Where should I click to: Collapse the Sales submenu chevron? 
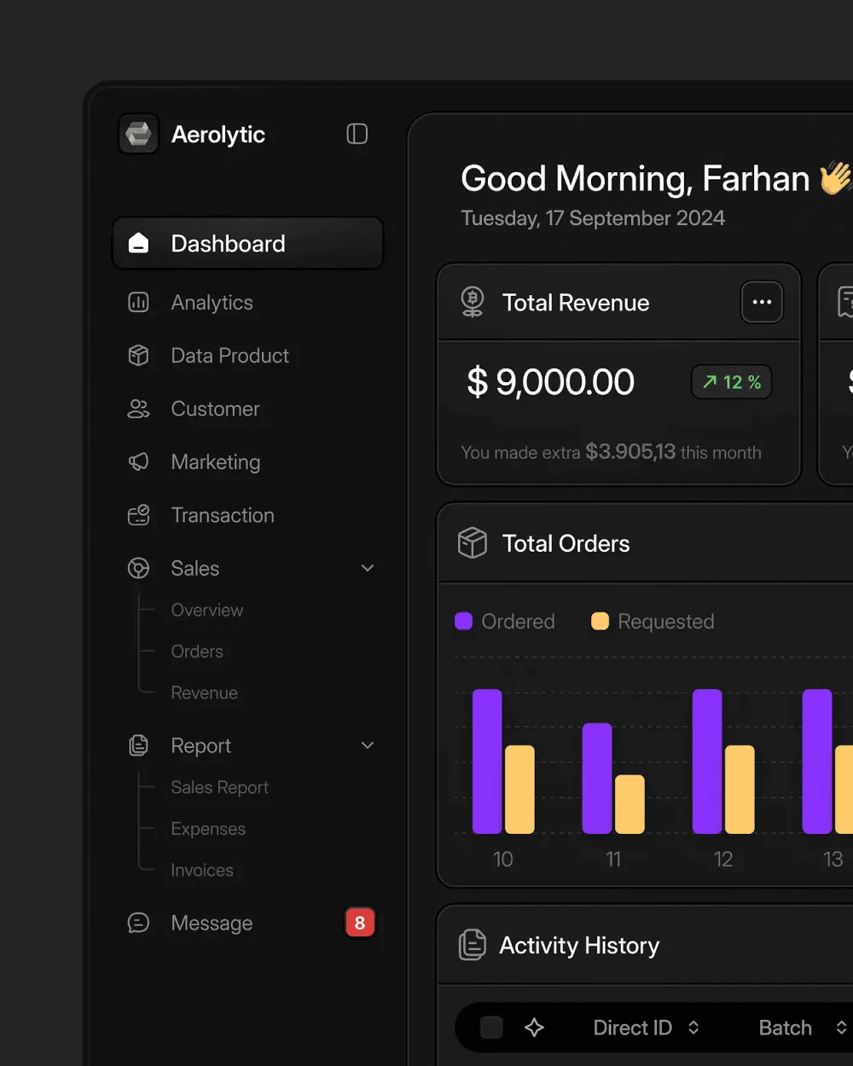(x=368, y=568)
